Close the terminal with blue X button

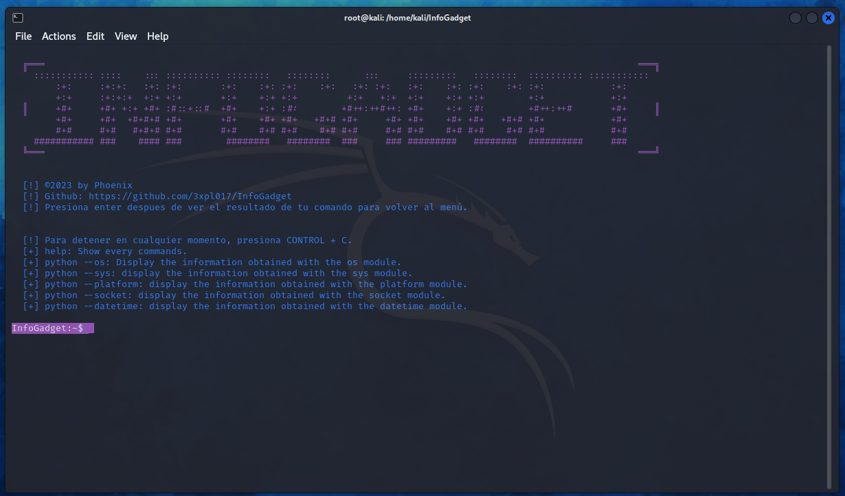click(x=829, y=18)
